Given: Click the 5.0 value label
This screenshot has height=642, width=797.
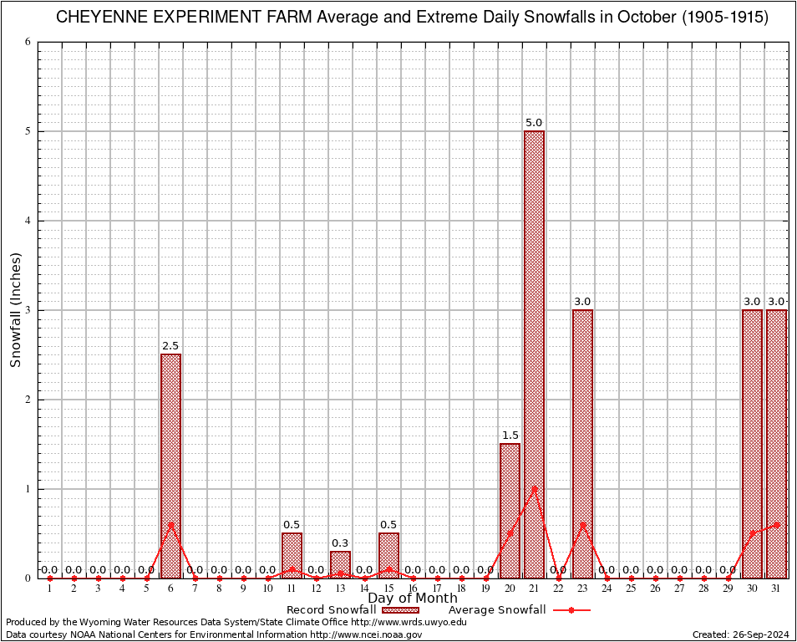Looking at the screenshot, I should coord(534,123).
